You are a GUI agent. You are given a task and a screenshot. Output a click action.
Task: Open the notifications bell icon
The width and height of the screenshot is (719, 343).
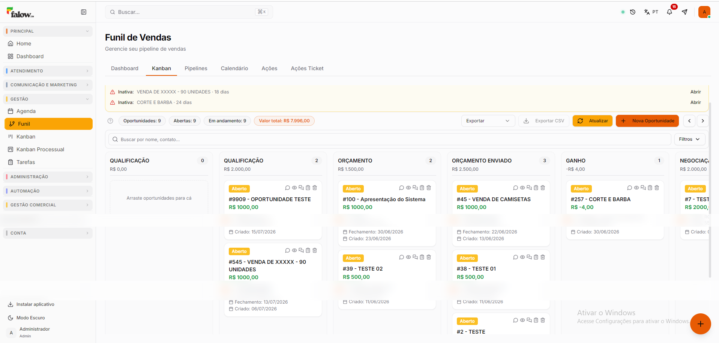tap(669, 12)
